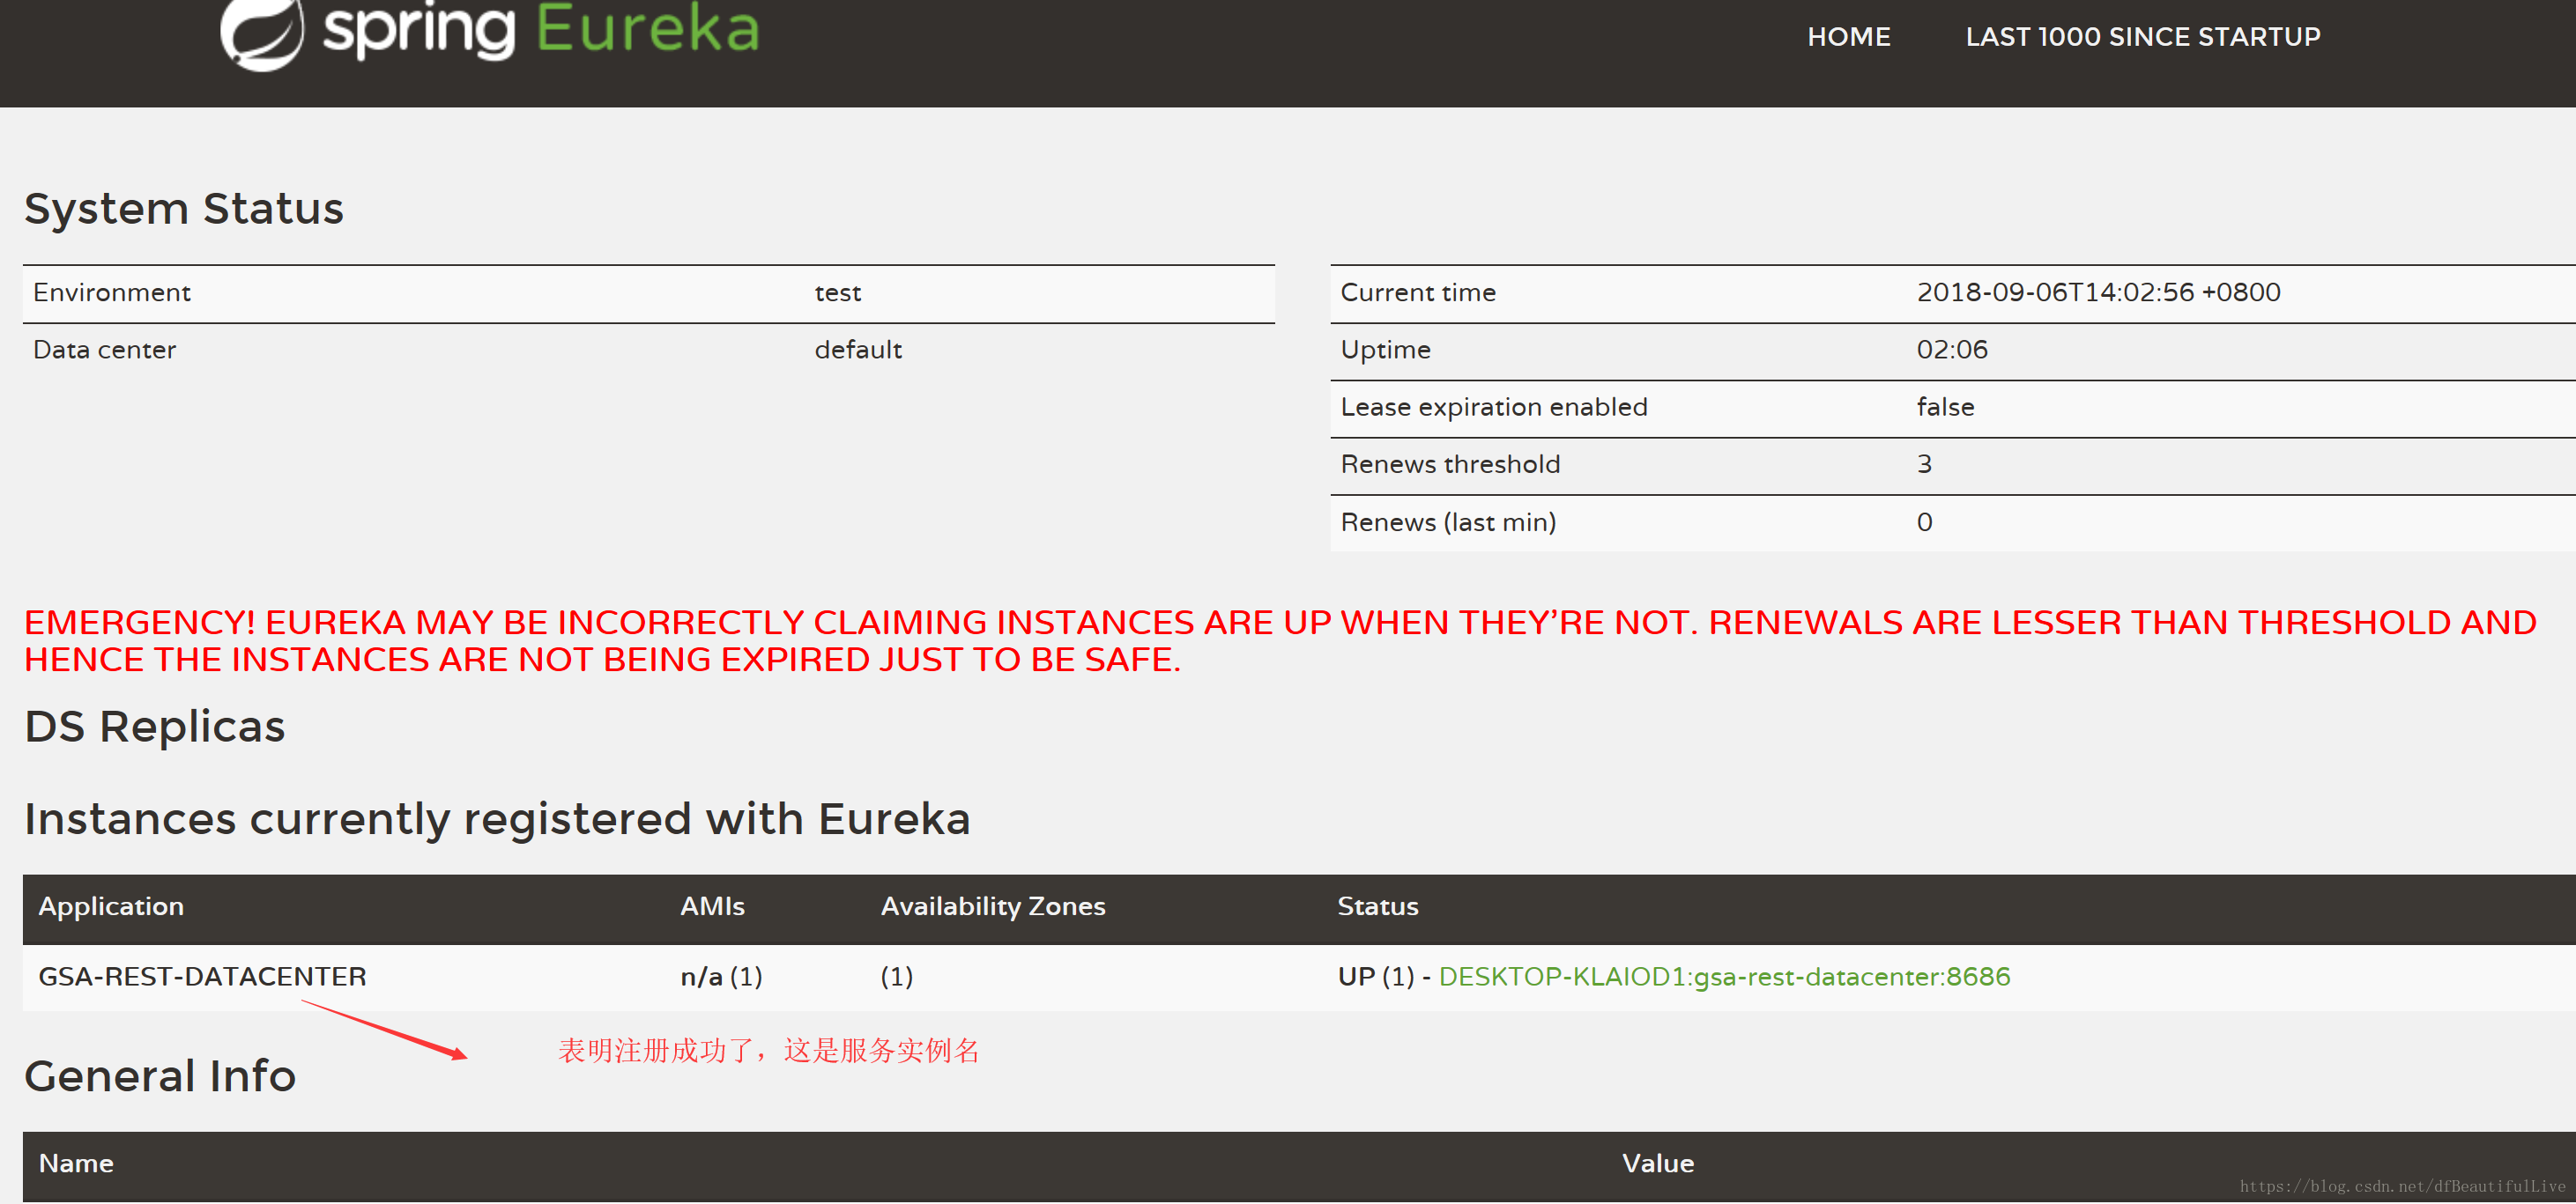Click the Renews threshold row
Viewport: 2576px width, 1204px height.
tap(1450, 465)
